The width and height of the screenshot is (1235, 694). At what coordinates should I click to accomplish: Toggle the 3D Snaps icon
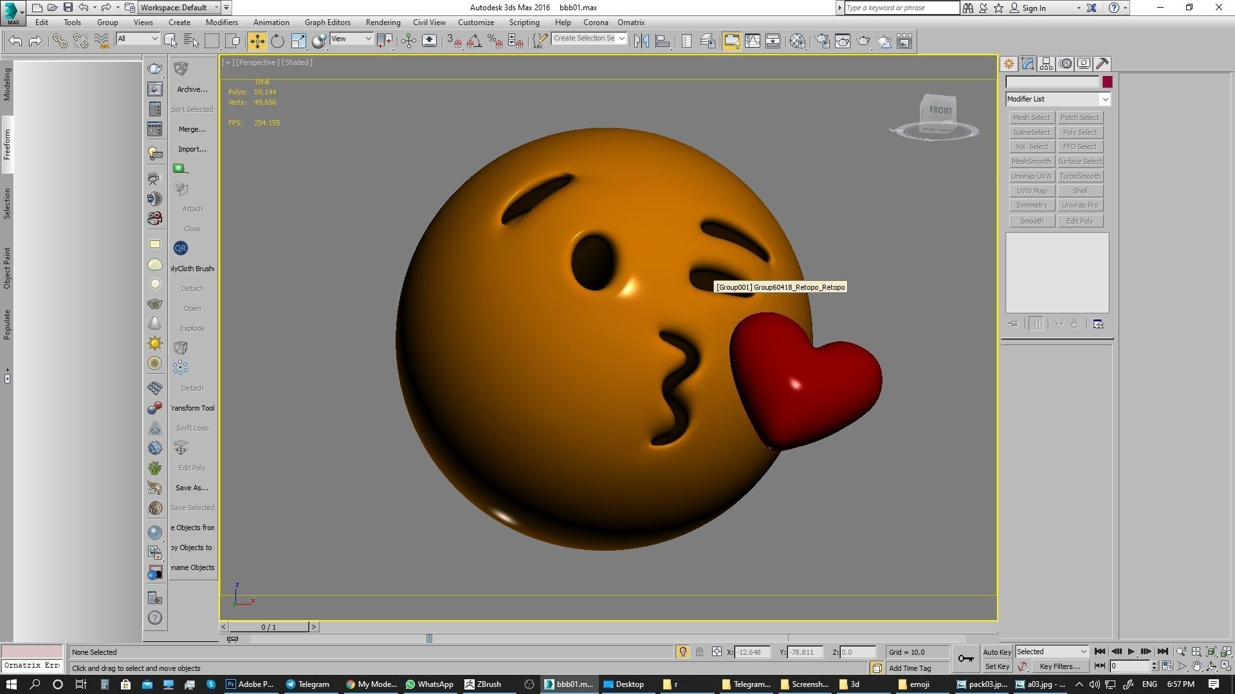pyautogui.click(x=454, y=41)
